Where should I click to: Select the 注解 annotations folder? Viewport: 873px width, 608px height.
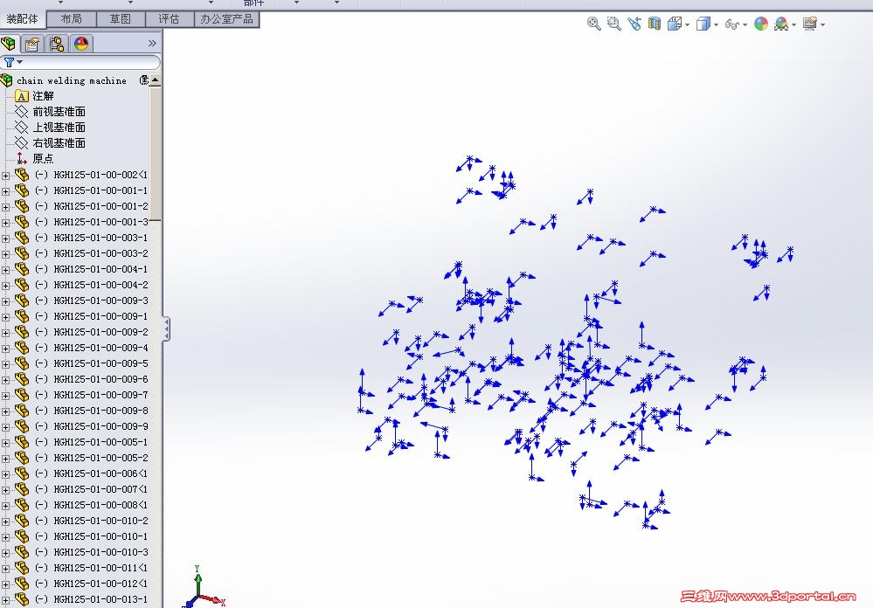coord(43,96)
